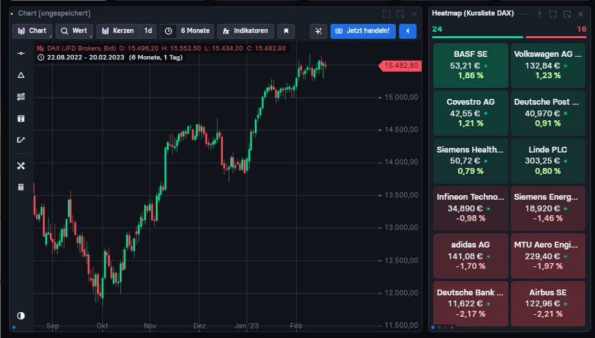The width and height of the screenshot is (595, 338).
Task: Click the DAX (JFD Brokers, Bid) legend
Action: tap(81, 48)
